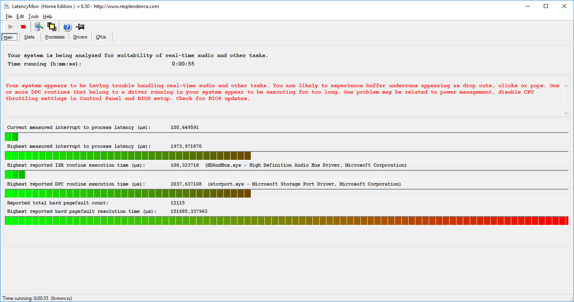Image resolution: width=574 pixels, height=302 pixels.
Task: Open the options icon with computer and pen
Action: [39, 27]
